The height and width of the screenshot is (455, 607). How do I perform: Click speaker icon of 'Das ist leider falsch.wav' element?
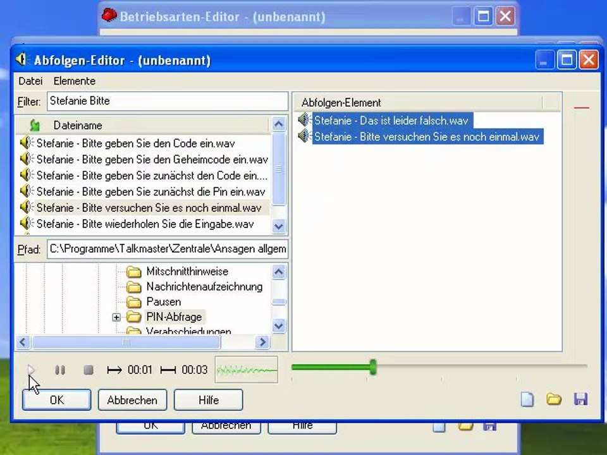pyautogui.click(x=305, y=120)
